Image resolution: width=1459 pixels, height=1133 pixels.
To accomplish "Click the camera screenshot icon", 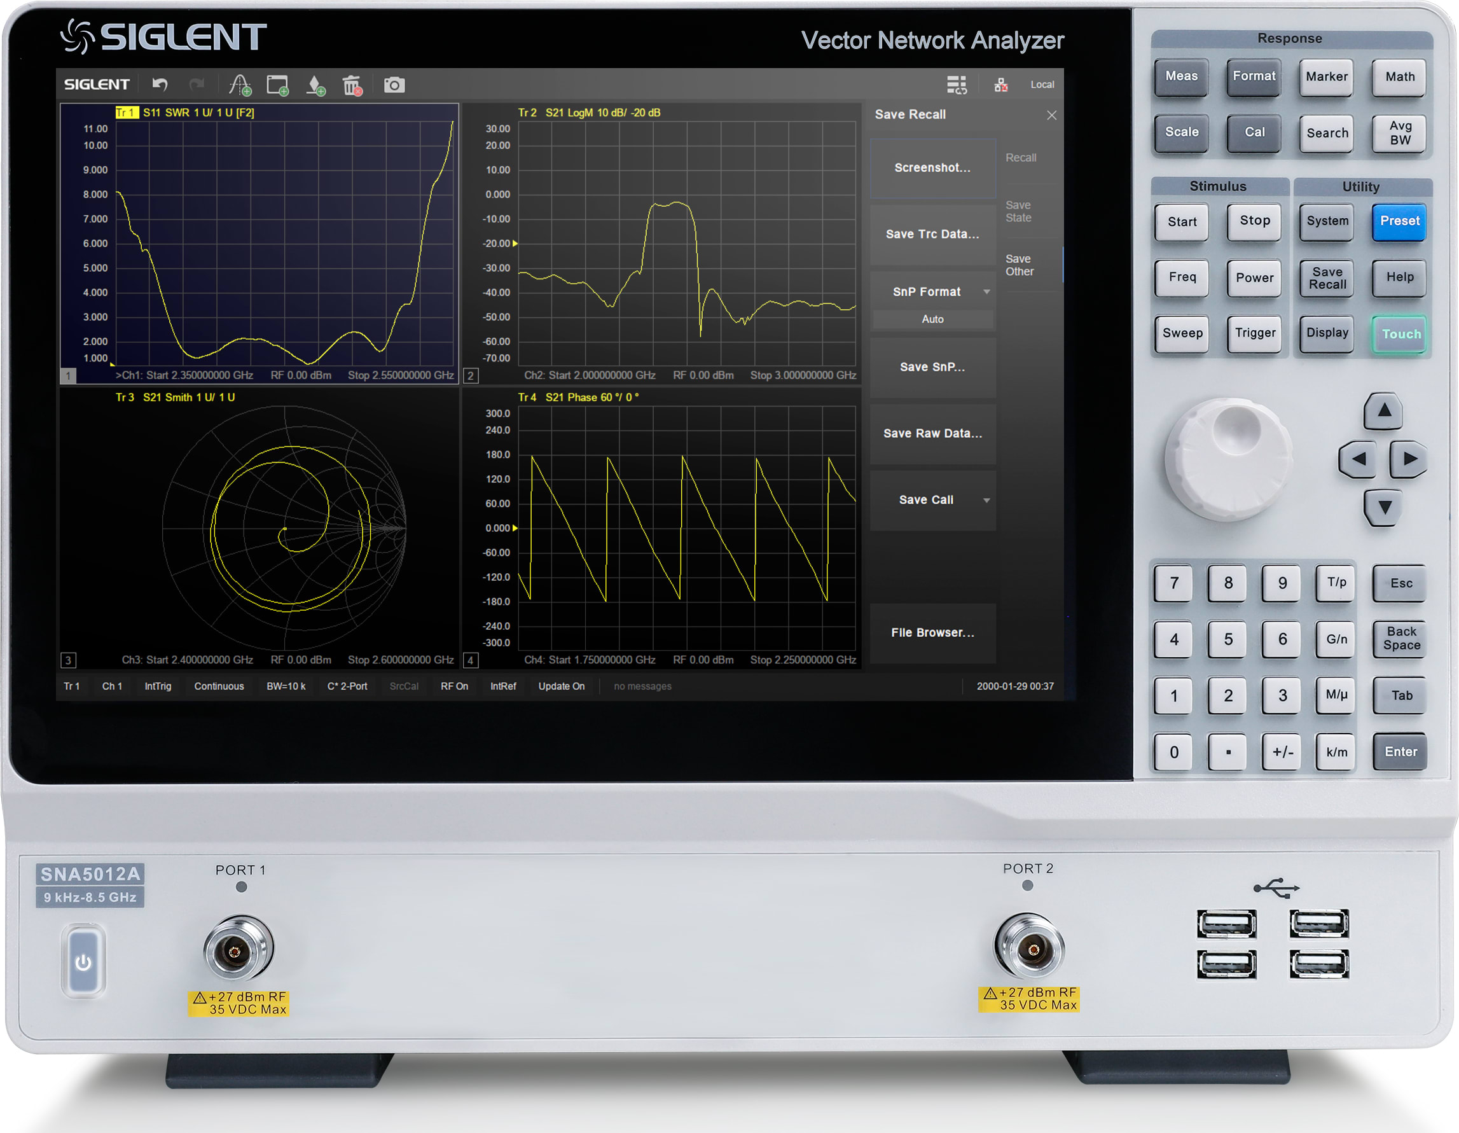I will [394, 85].
